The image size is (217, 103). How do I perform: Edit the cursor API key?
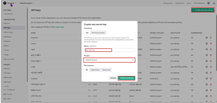click(x=207, y=43)
